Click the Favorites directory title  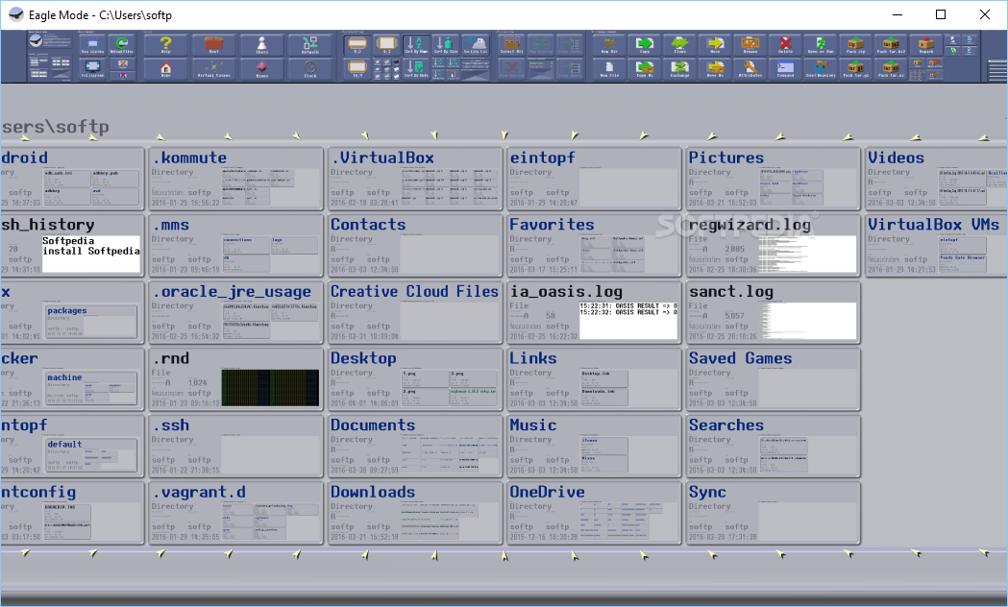coord(552,224)
